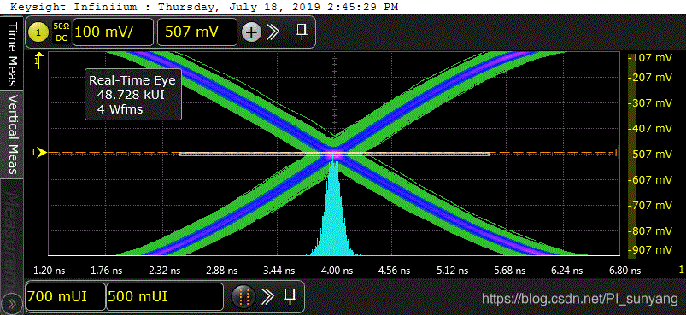
Task: Pin the horizontal toolbar
Action: [290, 296]
